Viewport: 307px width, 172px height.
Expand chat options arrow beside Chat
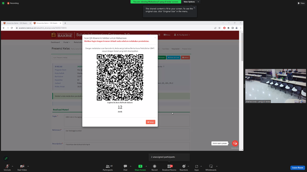tap(130, 166)
